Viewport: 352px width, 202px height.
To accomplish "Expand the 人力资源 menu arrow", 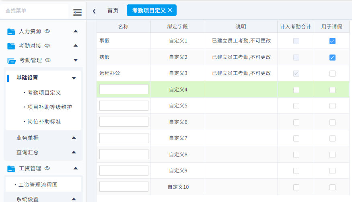I will point(76,31).
